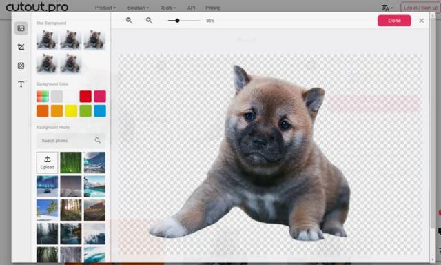Expand the Solution dropdown menu
This screenshot has height=265, width=441.
click(x=138, y=8)
